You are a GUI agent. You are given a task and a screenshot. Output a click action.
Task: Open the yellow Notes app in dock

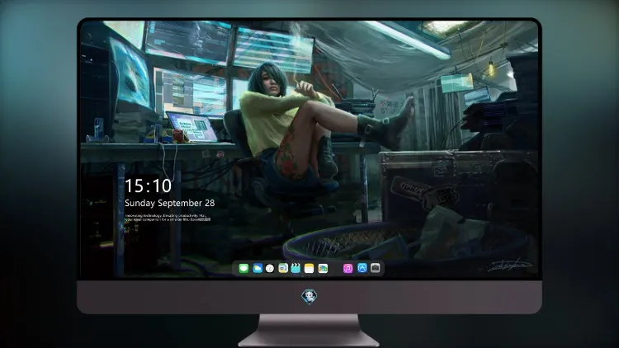pos(309,269)
